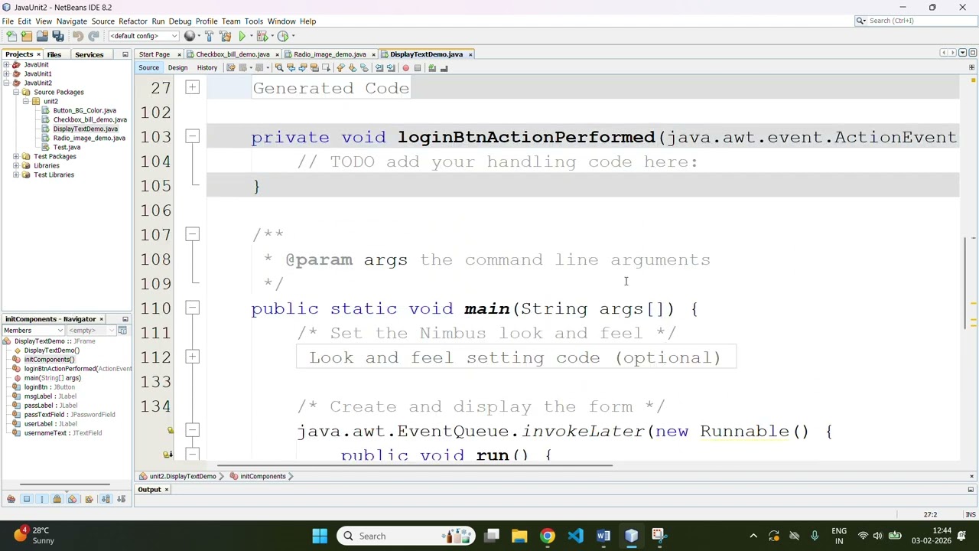Screen dimensions: 979x551
Task: Click the Last Edit icon in editor toolbar
Action: (x=230, y=68)
